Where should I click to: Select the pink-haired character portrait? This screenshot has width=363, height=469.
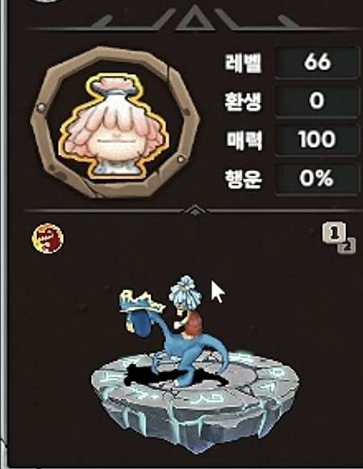pos(115,126)
